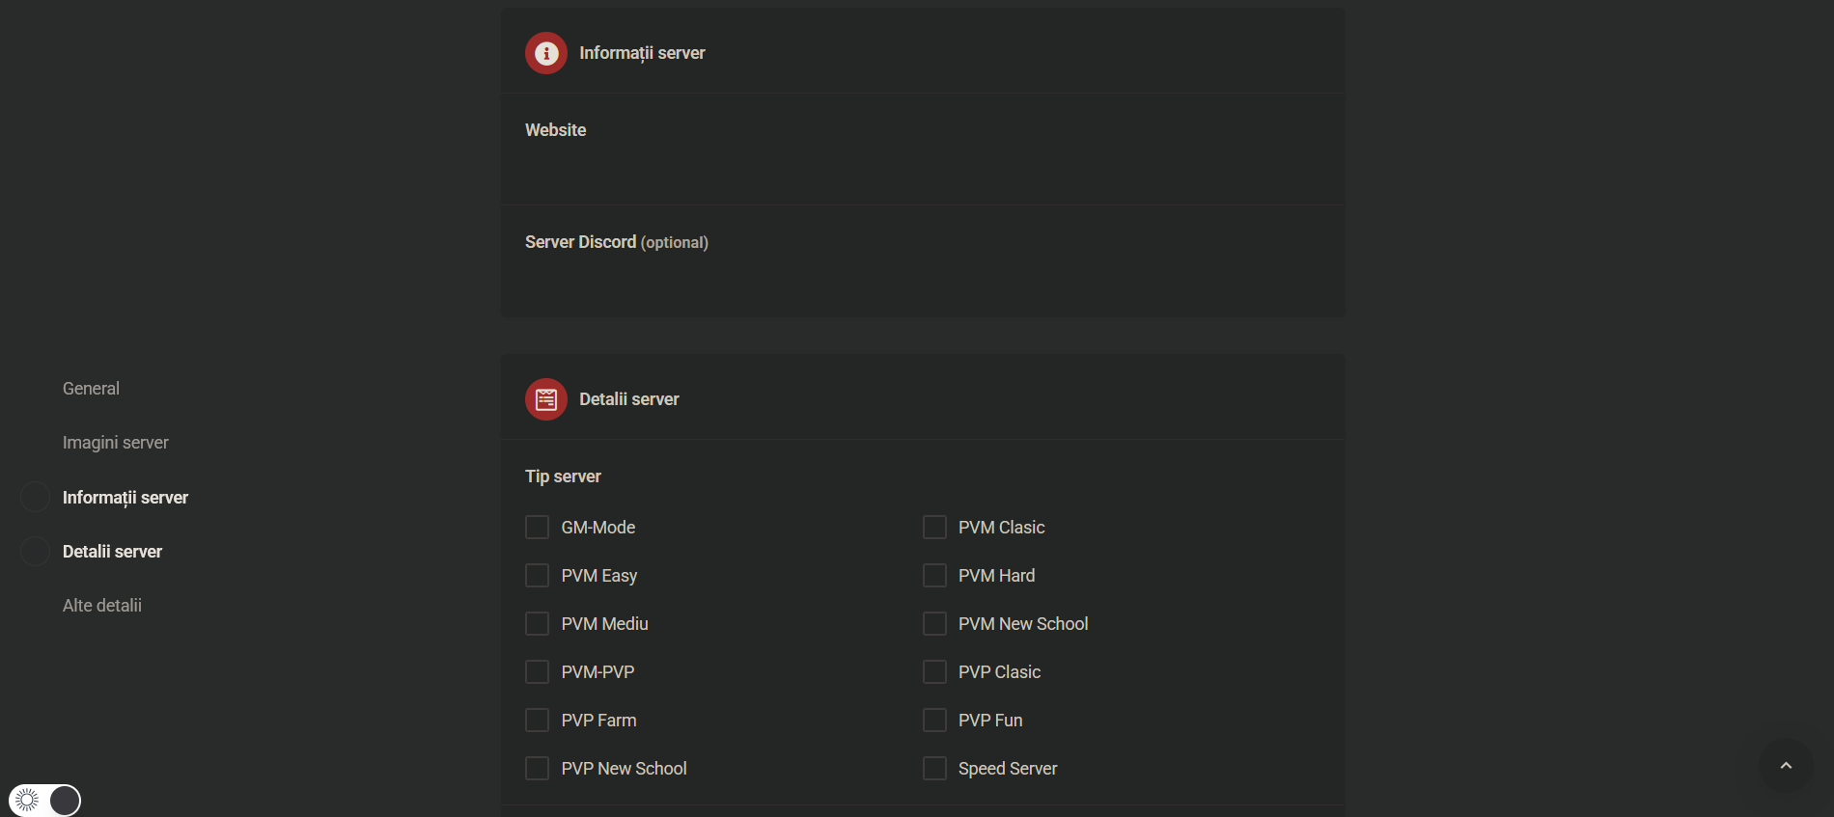
Task: Click the clipboard icon next to Detalii server
Action: (545, 397)
